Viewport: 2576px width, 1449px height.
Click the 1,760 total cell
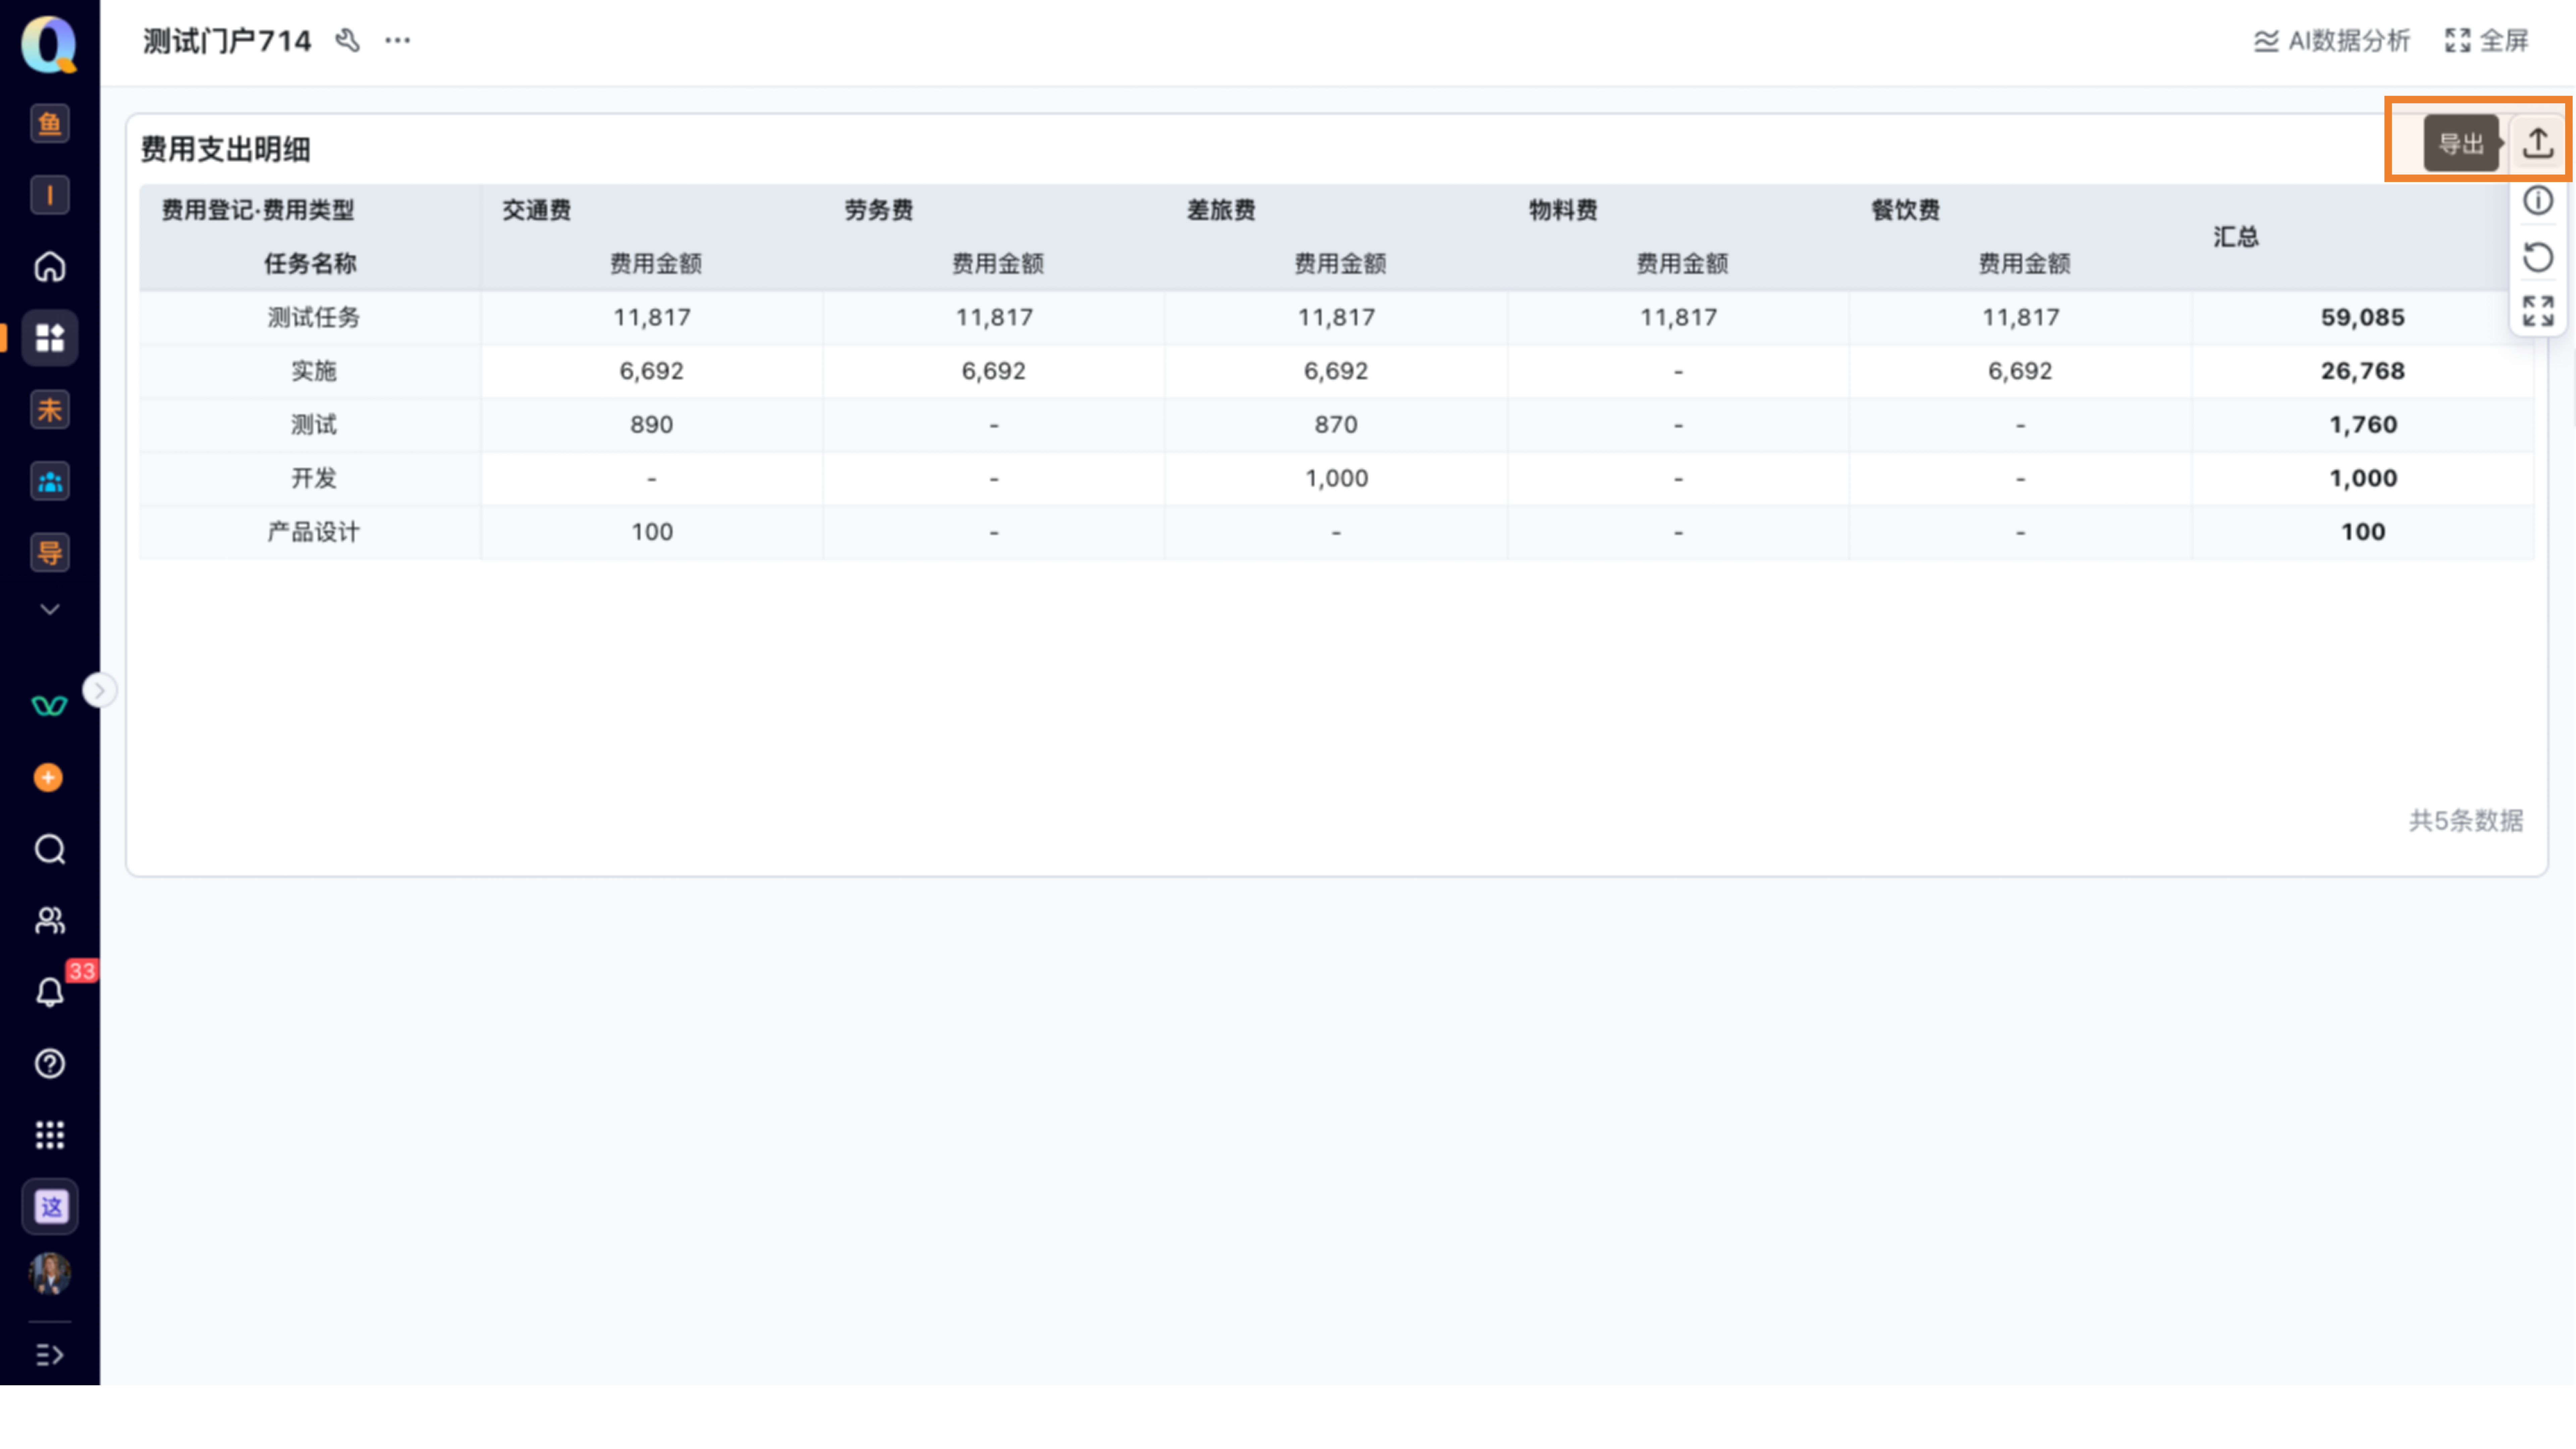coord(2363,425)
